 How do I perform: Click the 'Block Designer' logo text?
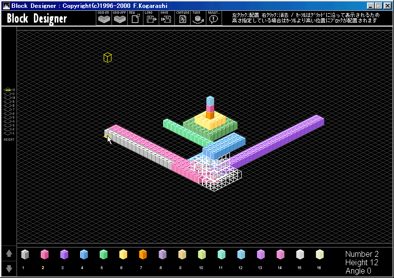pos(37,19)
